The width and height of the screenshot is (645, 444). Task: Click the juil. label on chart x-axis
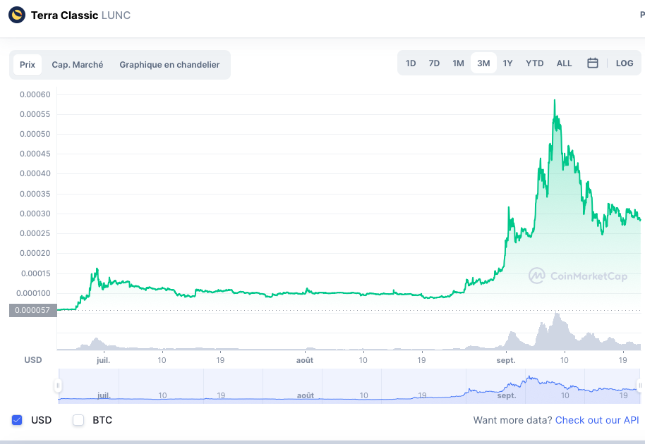point(103,360)
